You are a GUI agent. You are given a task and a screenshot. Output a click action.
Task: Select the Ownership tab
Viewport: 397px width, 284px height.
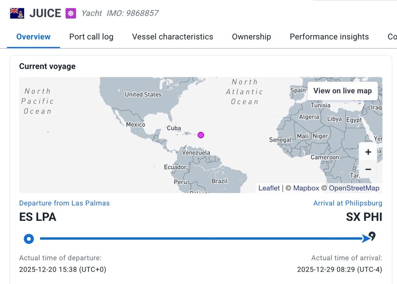pyautogui.click(x=251, y=37)
